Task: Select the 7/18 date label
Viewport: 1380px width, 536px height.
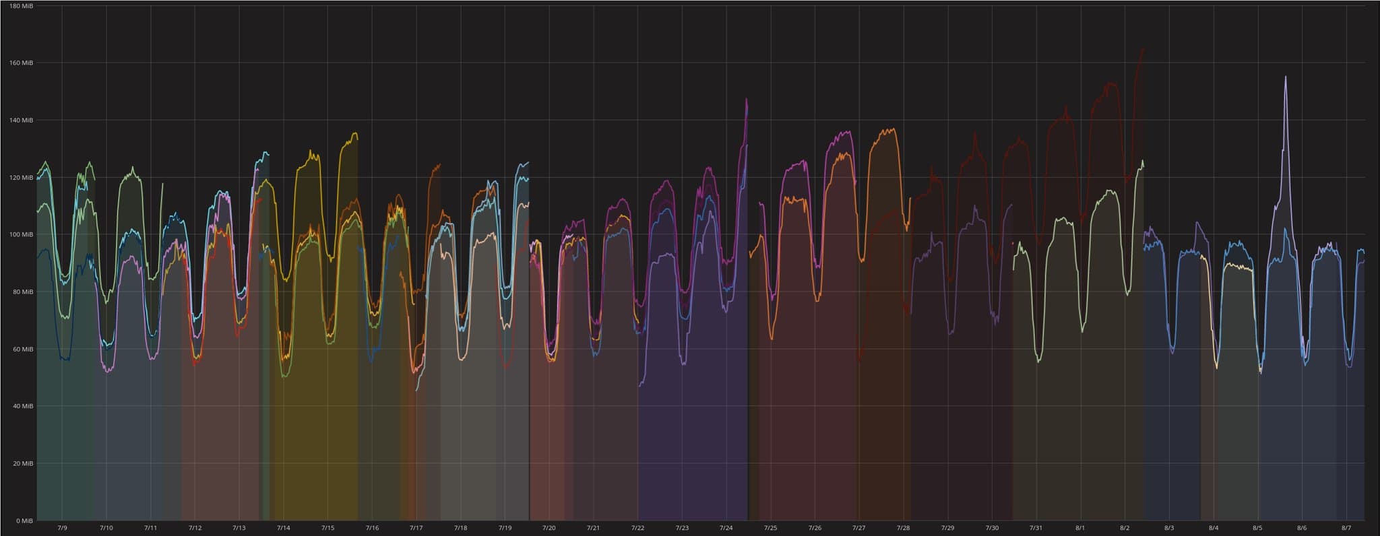Action: [460, 528]
